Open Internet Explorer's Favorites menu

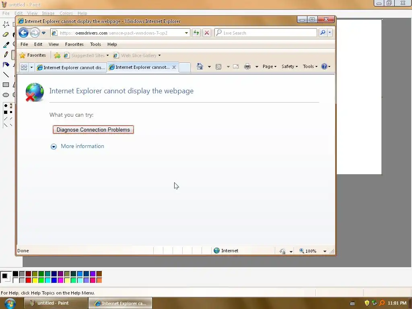(x=74, y=44)
